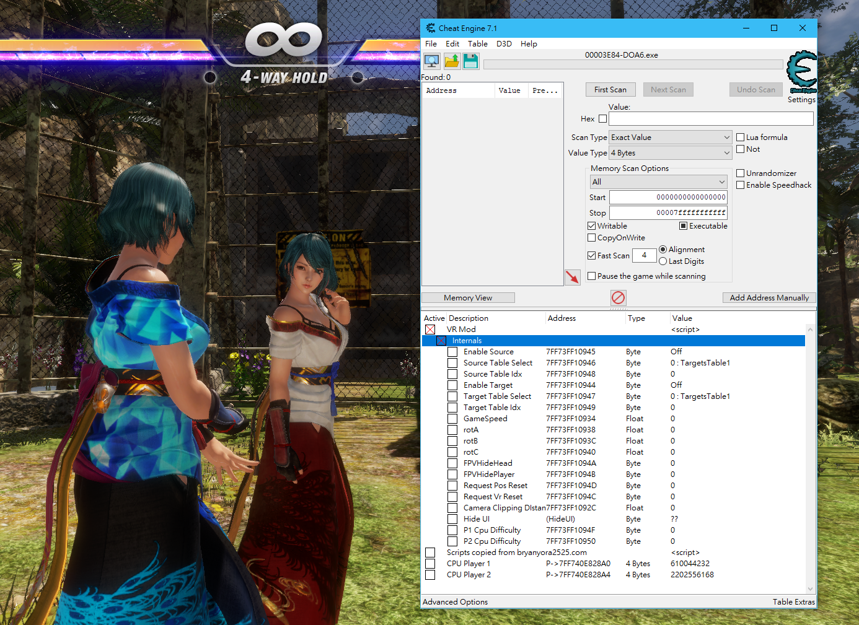Open the D3D menu

coord(504,43)
